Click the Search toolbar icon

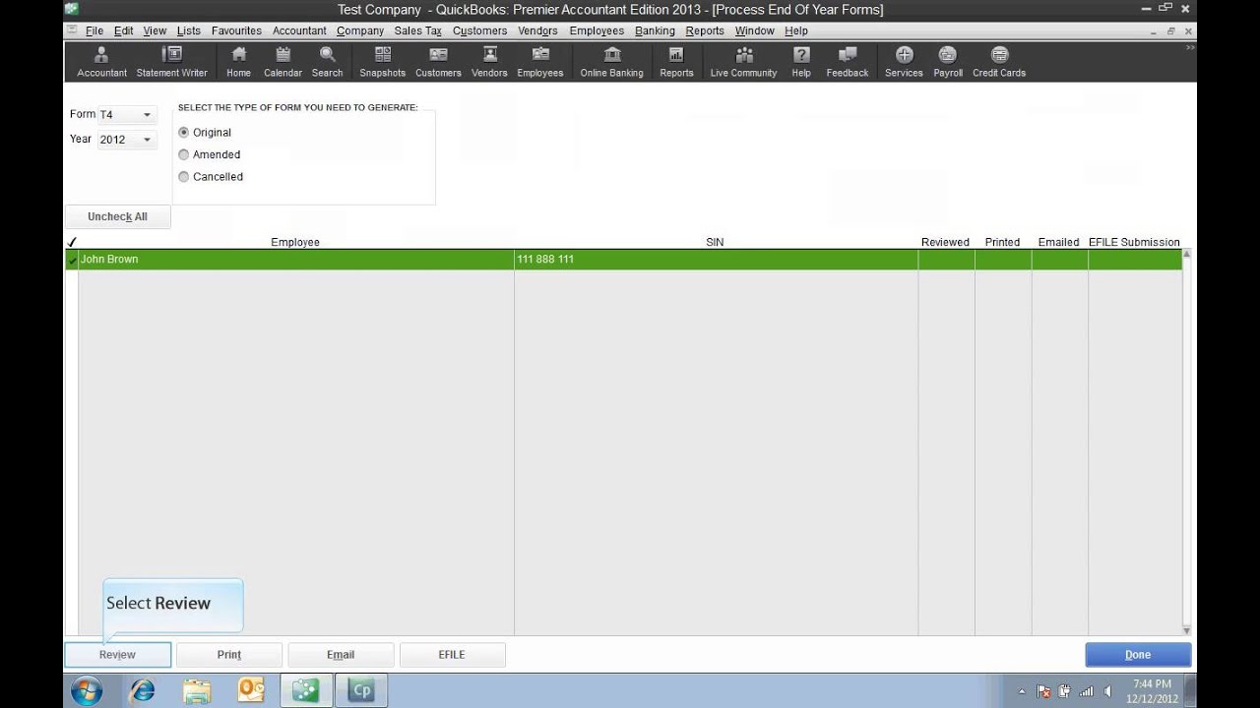328,61
